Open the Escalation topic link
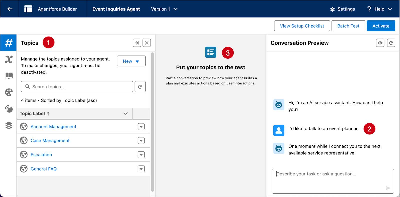 point(41,155)
